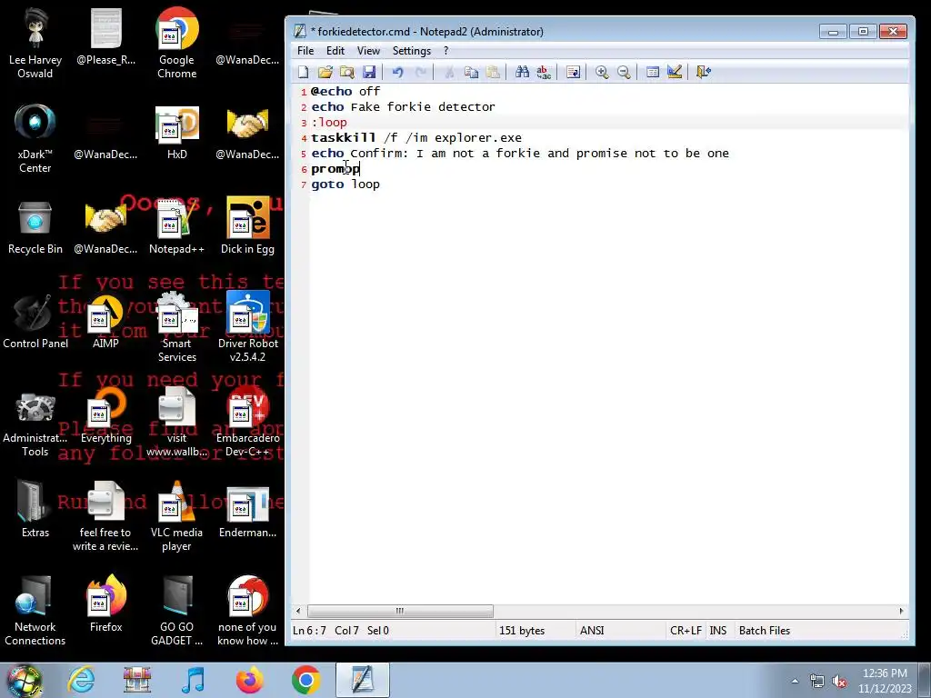
Task: Click the horizontal scrollbar right arrow
Action: [x=901, y=611]
